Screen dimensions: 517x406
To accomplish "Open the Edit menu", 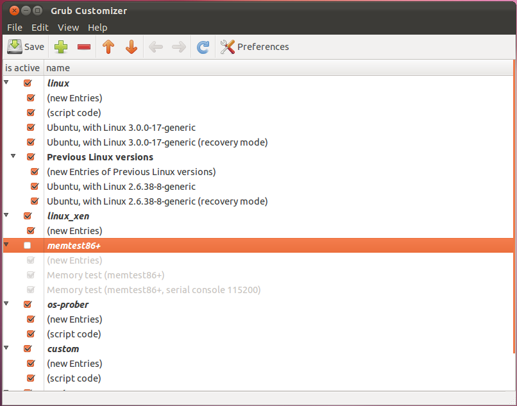I will 40,28.
